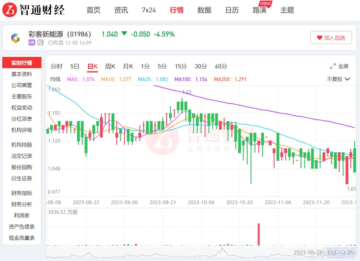The height and width of the screenshot is (261, 360).
Task: Click the heart icon in 加入自选
Action: [x=320, y=38]
